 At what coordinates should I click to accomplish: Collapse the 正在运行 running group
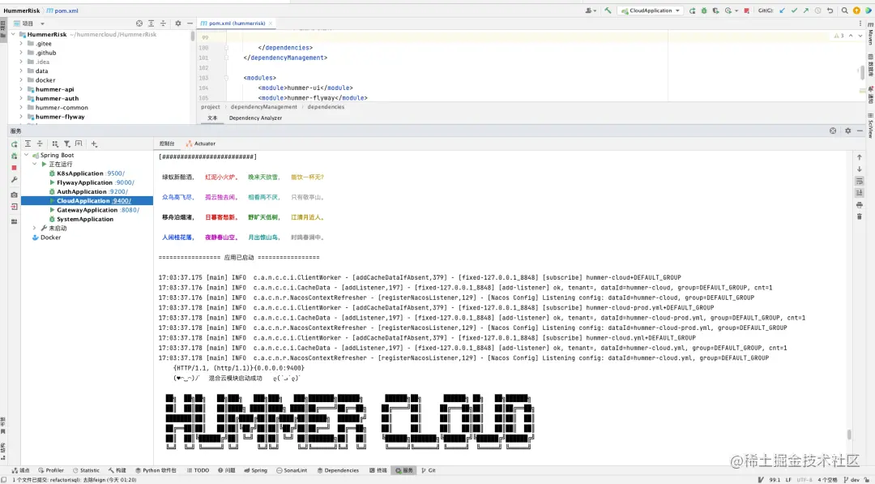[x=35, y=164]
